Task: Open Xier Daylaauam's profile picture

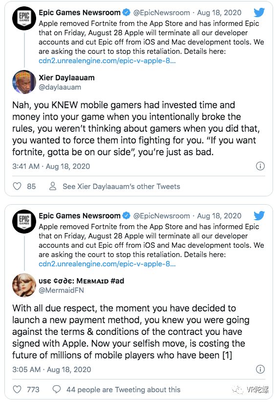Action: click(x=24, y=82)
